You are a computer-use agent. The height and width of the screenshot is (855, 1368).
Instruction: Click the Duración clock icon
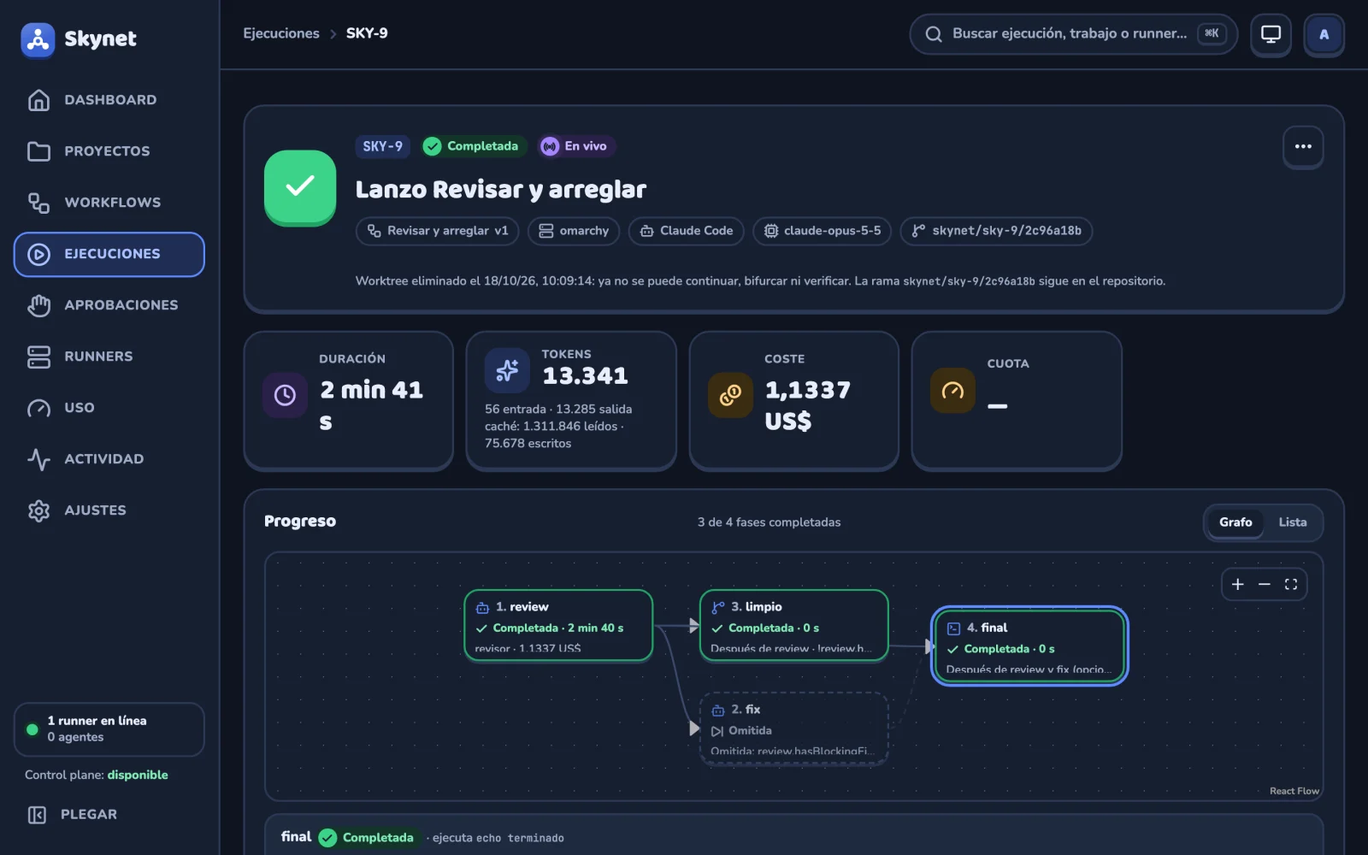285,395
